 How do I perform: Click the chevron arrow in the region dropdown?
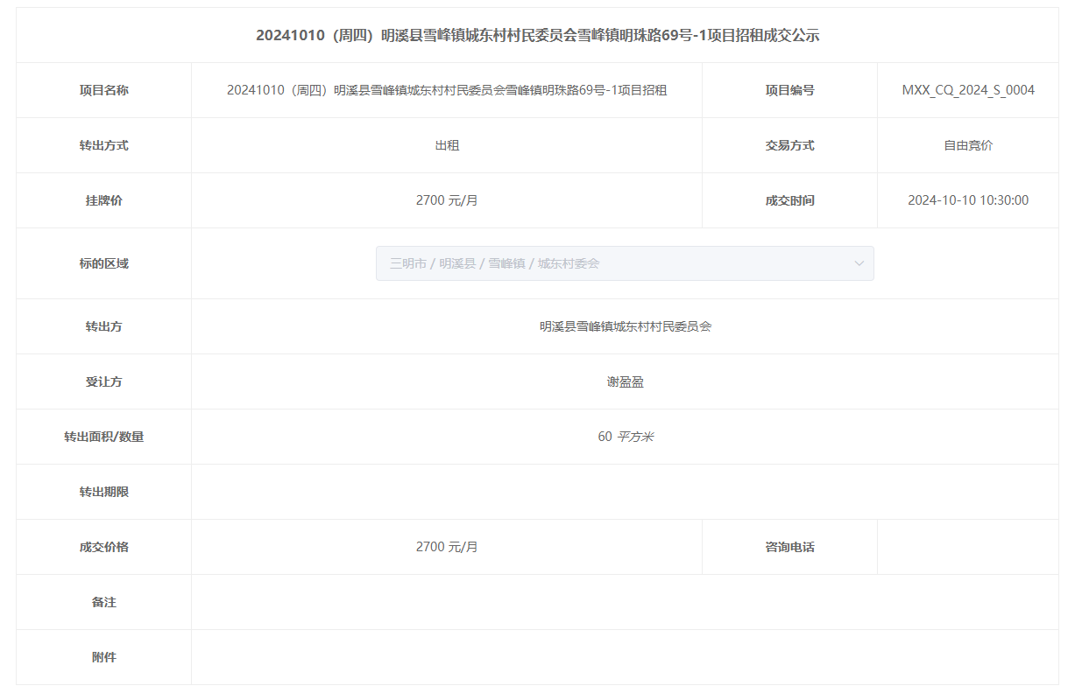859,263
